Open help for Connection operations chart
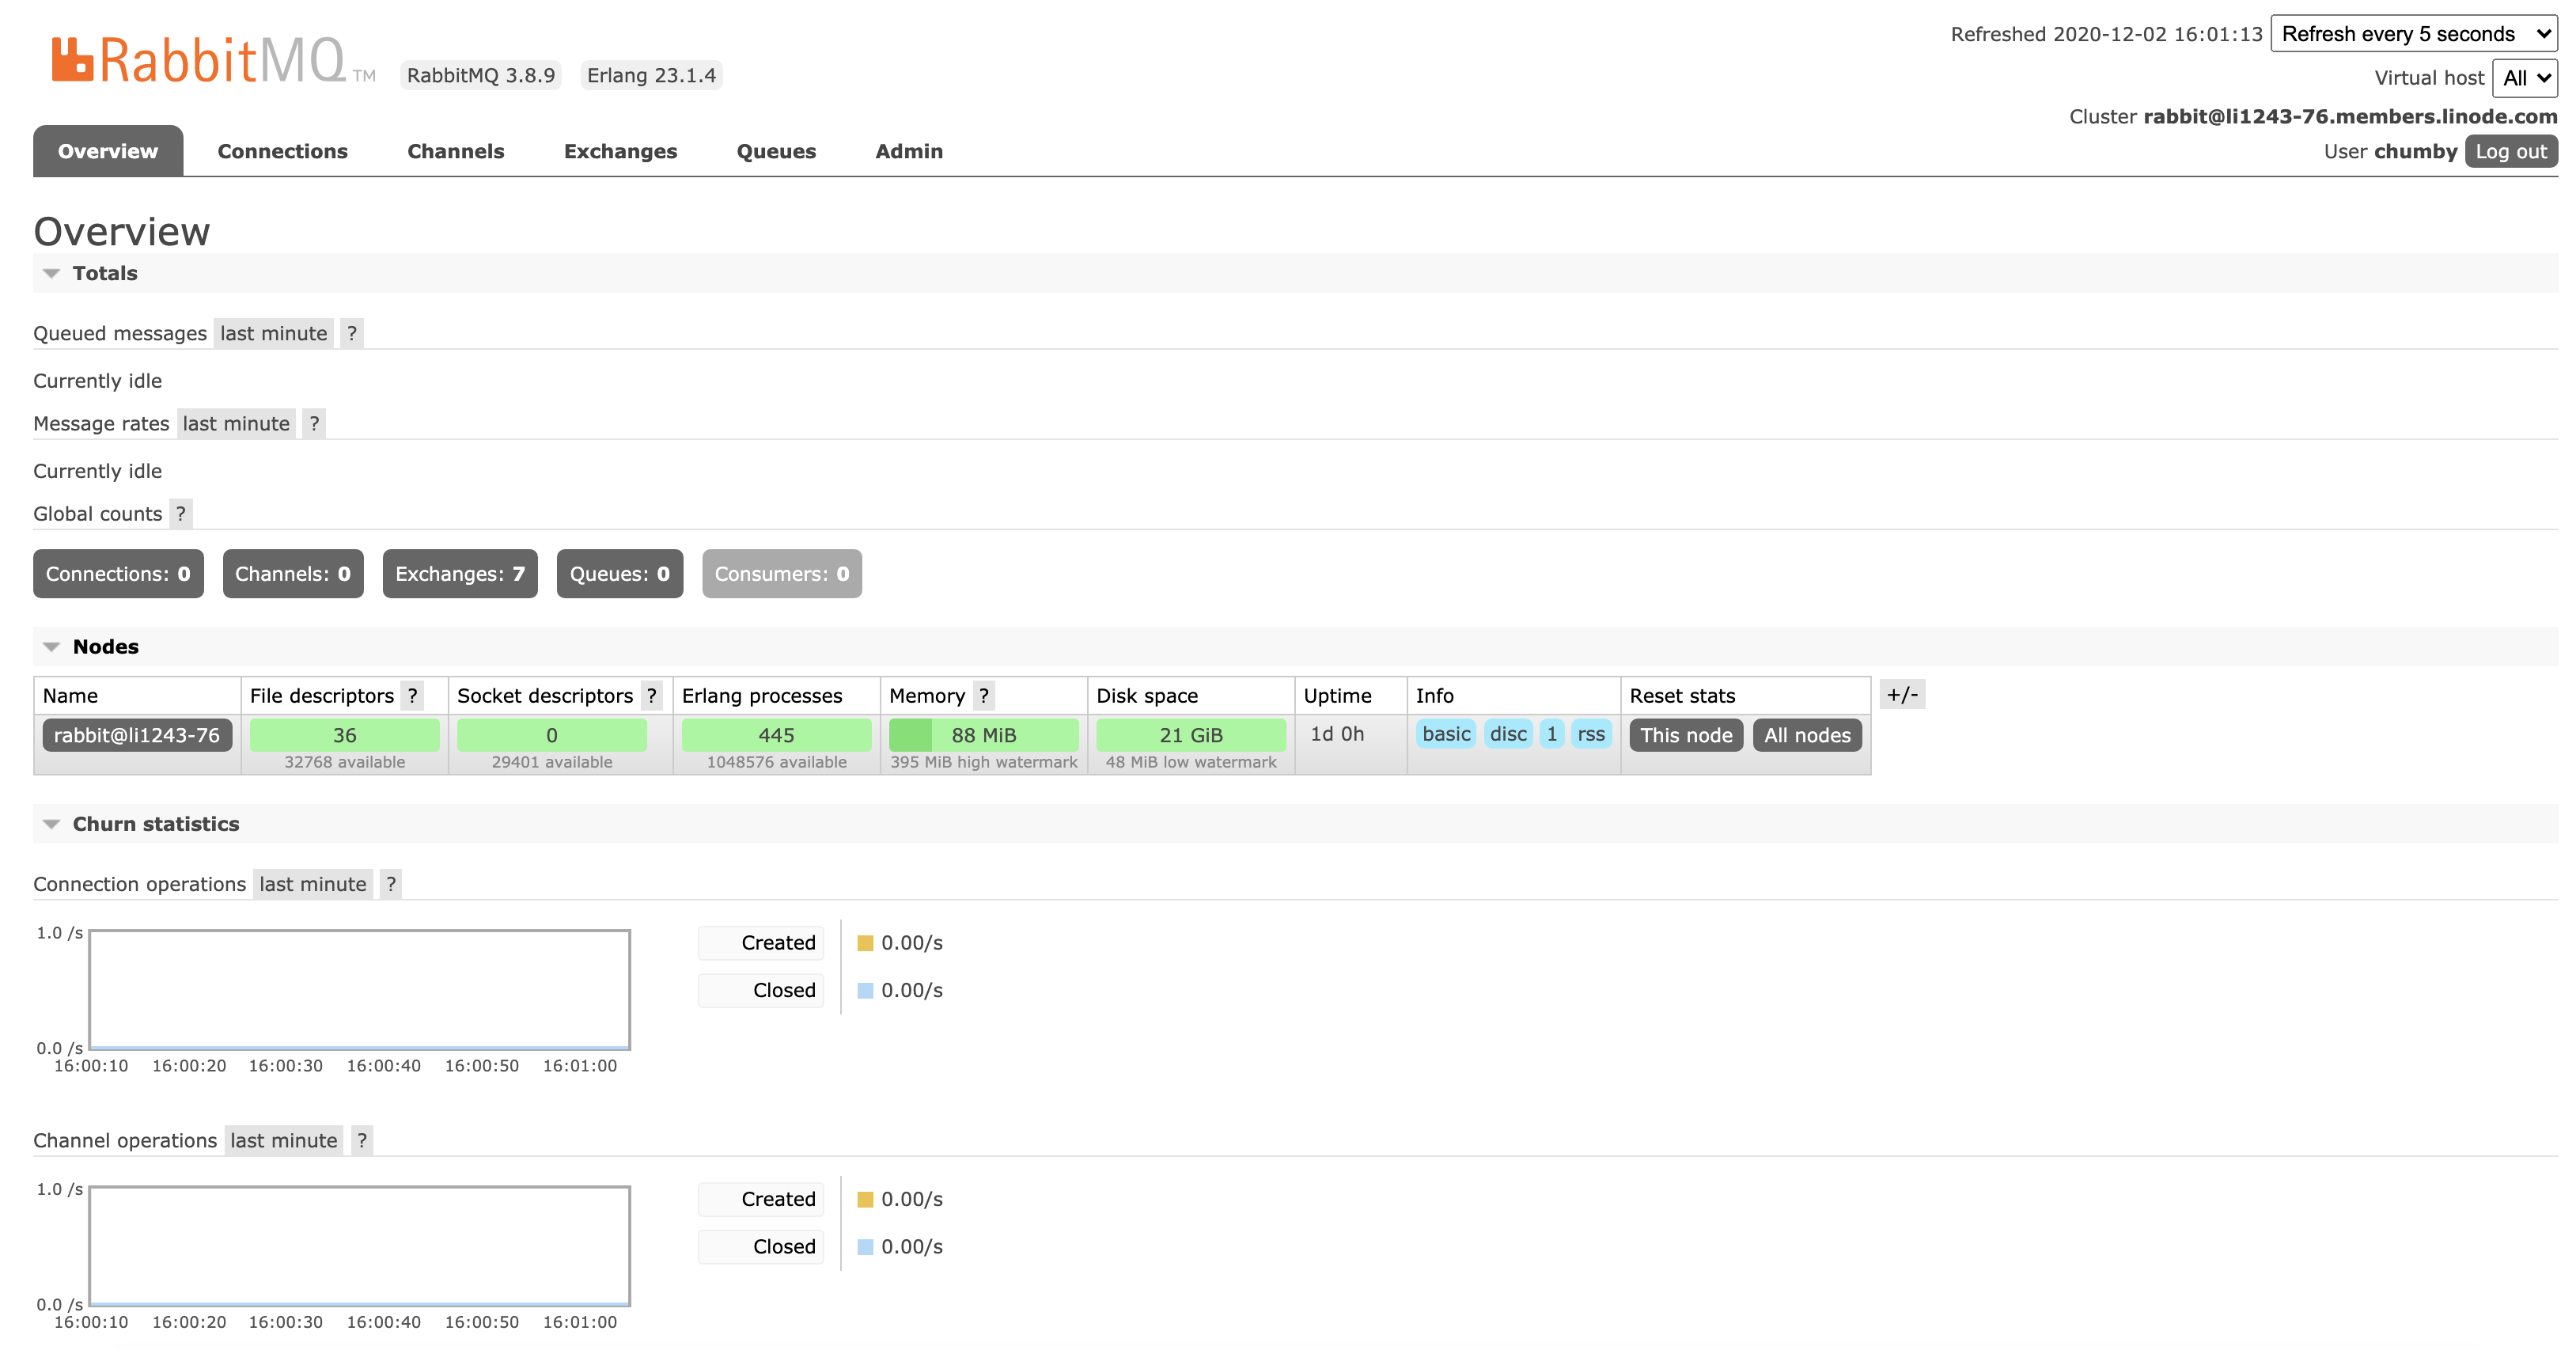The height and width of the screenshot is (1350, 2576). pos(390,884)
